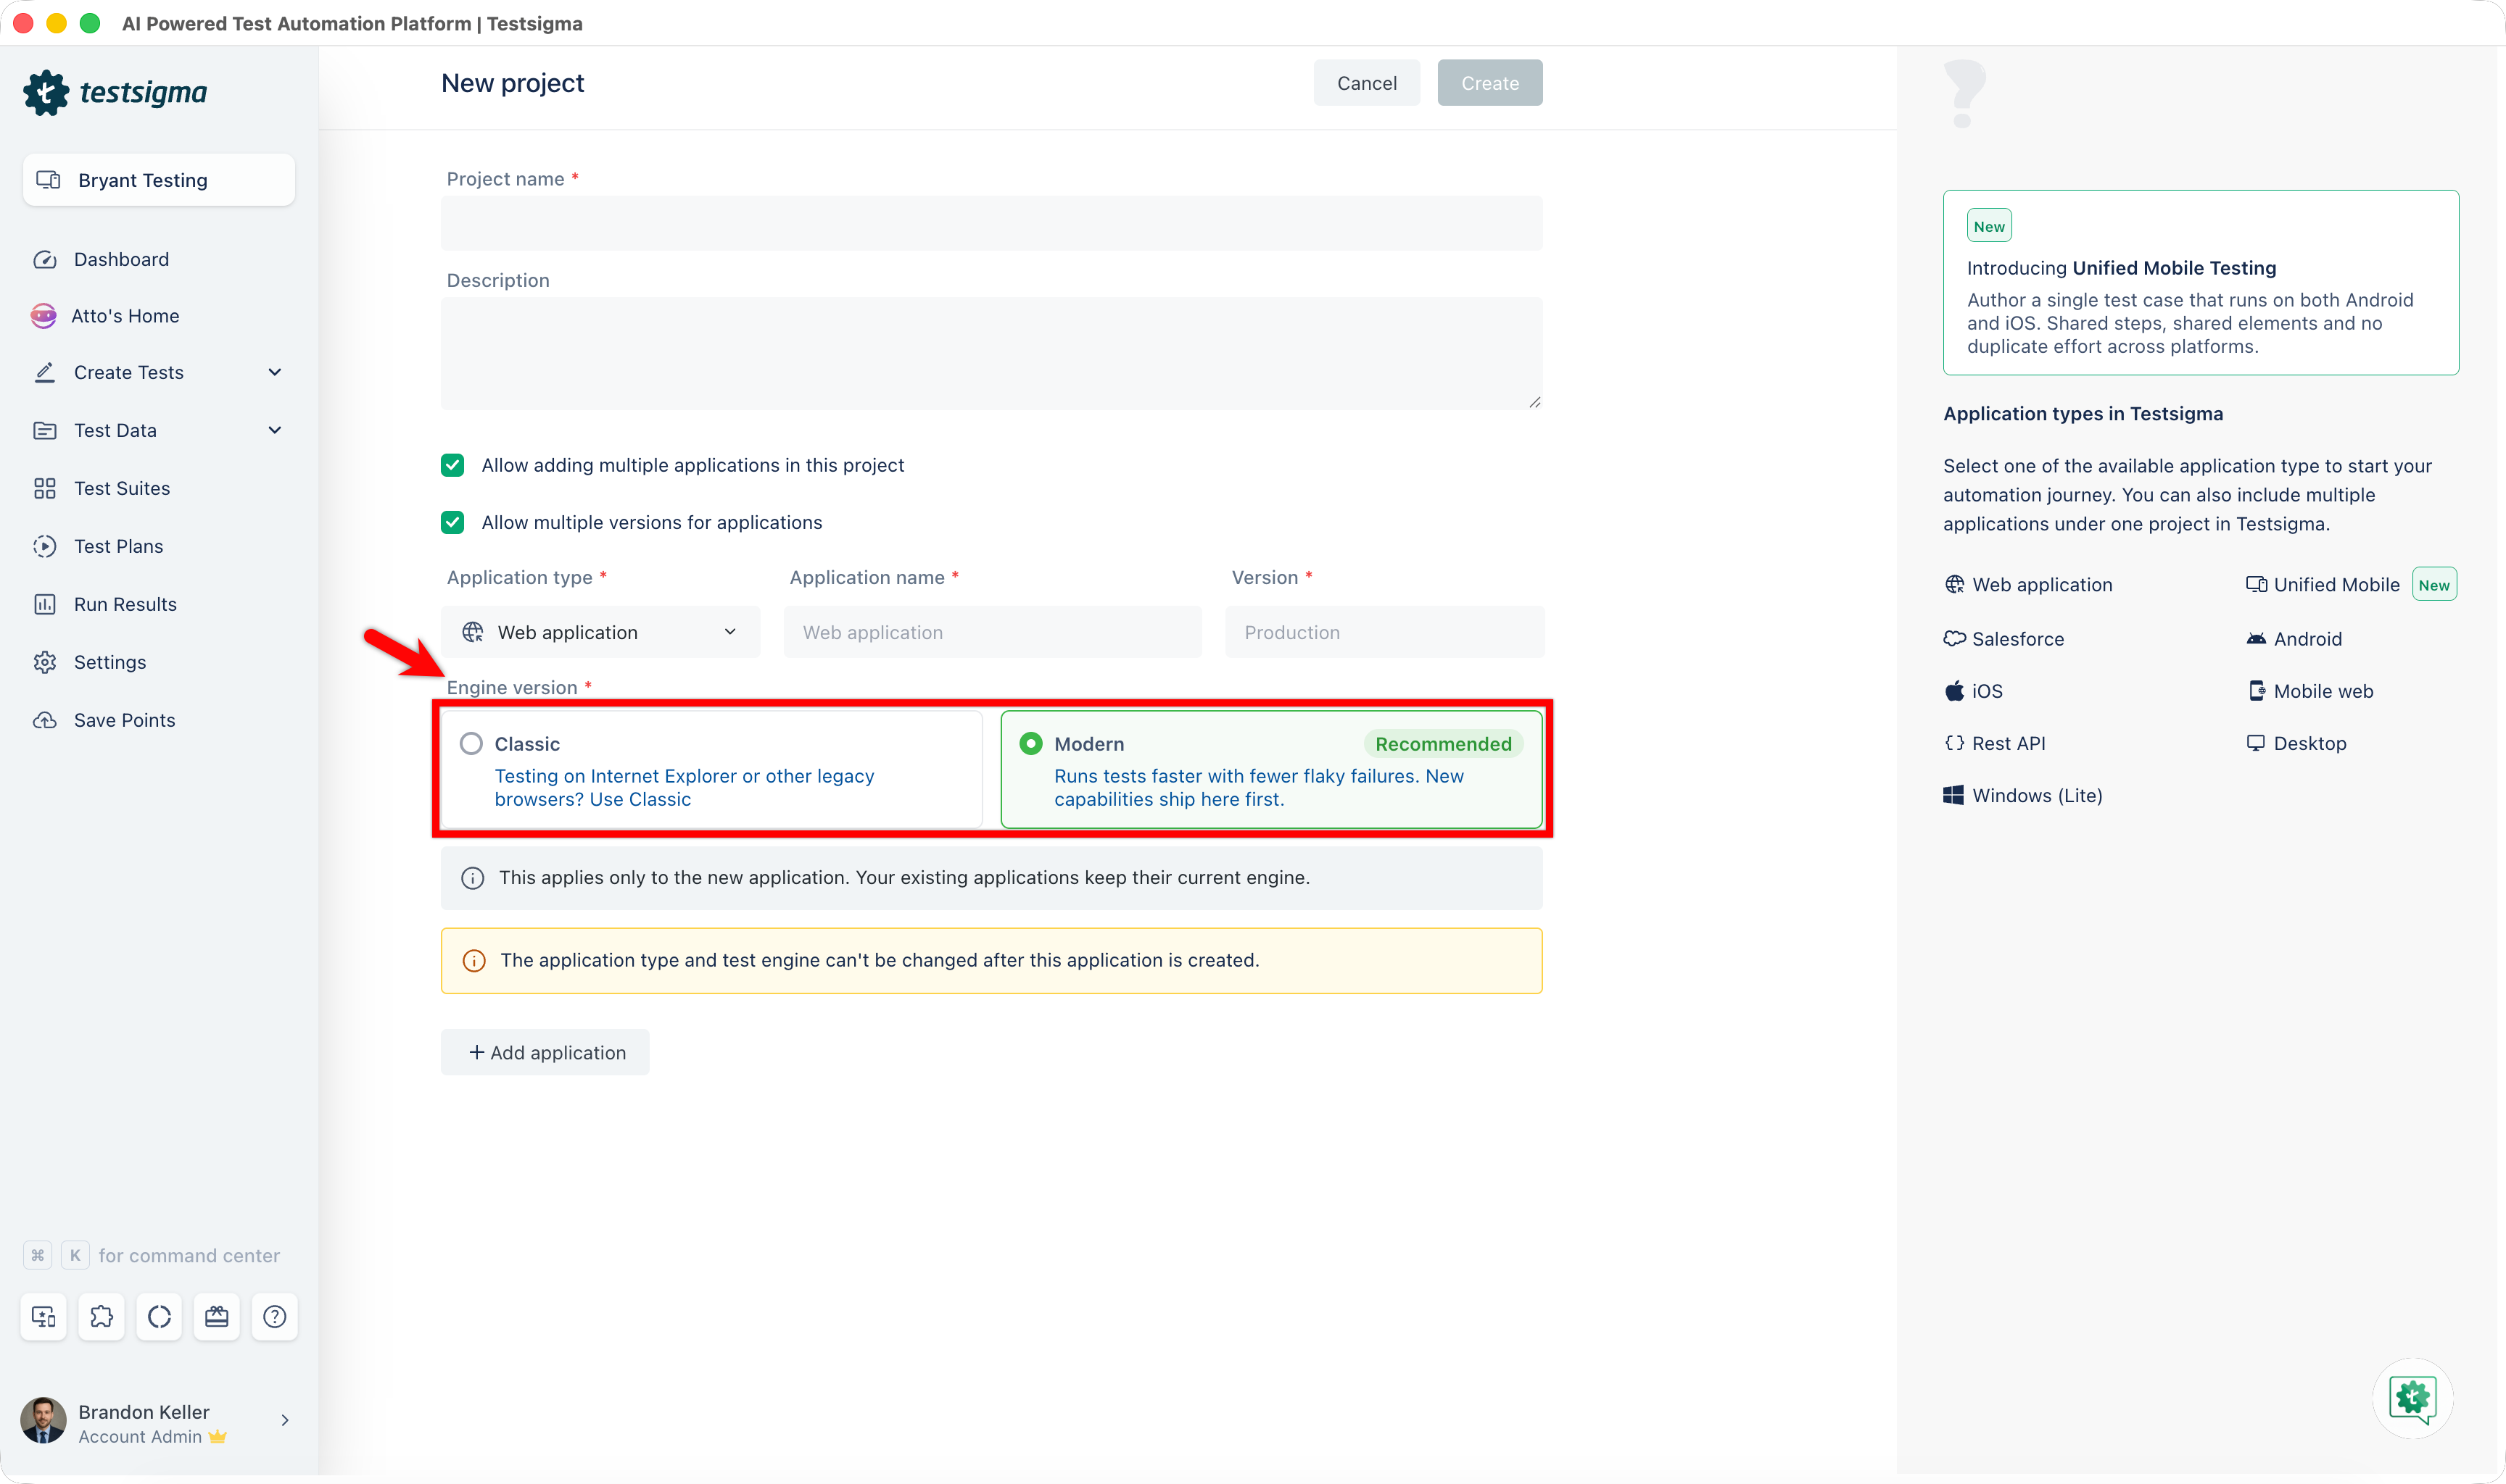Click the "Account Admin" role text
Viewport: 2506px width, 1484px height.
pos(140,1437)
